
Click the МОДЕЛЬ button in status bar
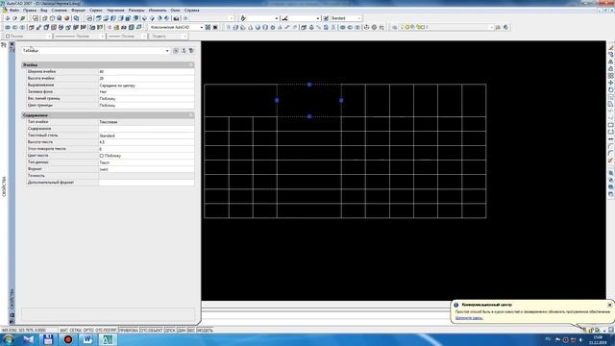click(x=205, y=331)
